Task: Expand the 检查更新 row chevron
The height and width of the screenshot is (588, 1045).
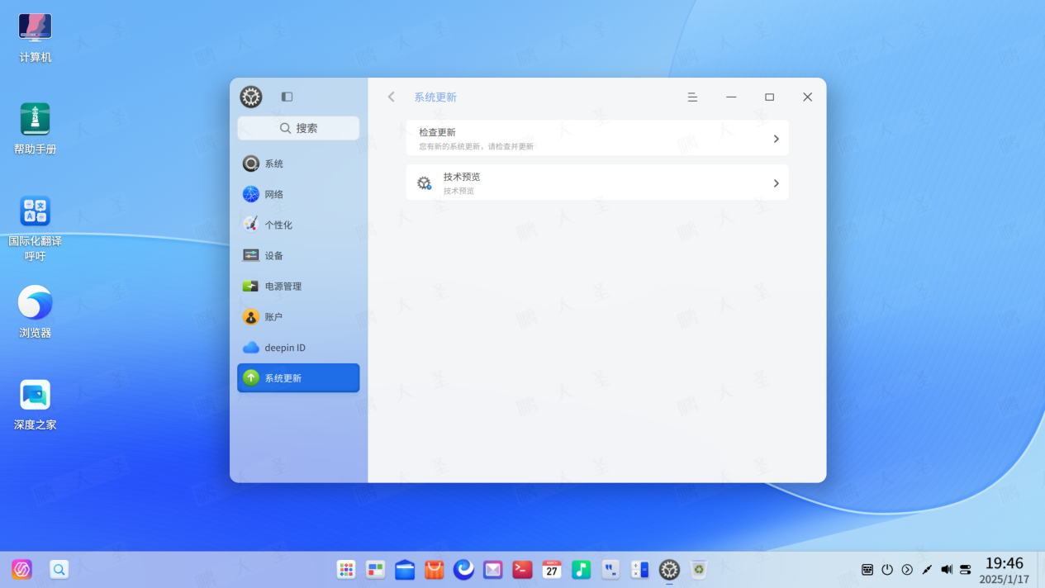Action: coord(776,139)
